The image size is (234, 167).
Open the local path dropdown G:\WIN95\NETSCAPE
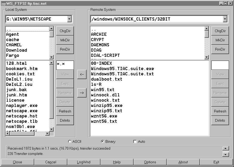[69, 19]
